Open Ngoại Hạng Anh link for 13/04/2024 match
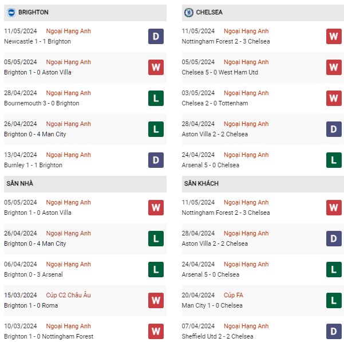This screenshot has width=344, height=342. pyautogui.click(x=68, y=155)
